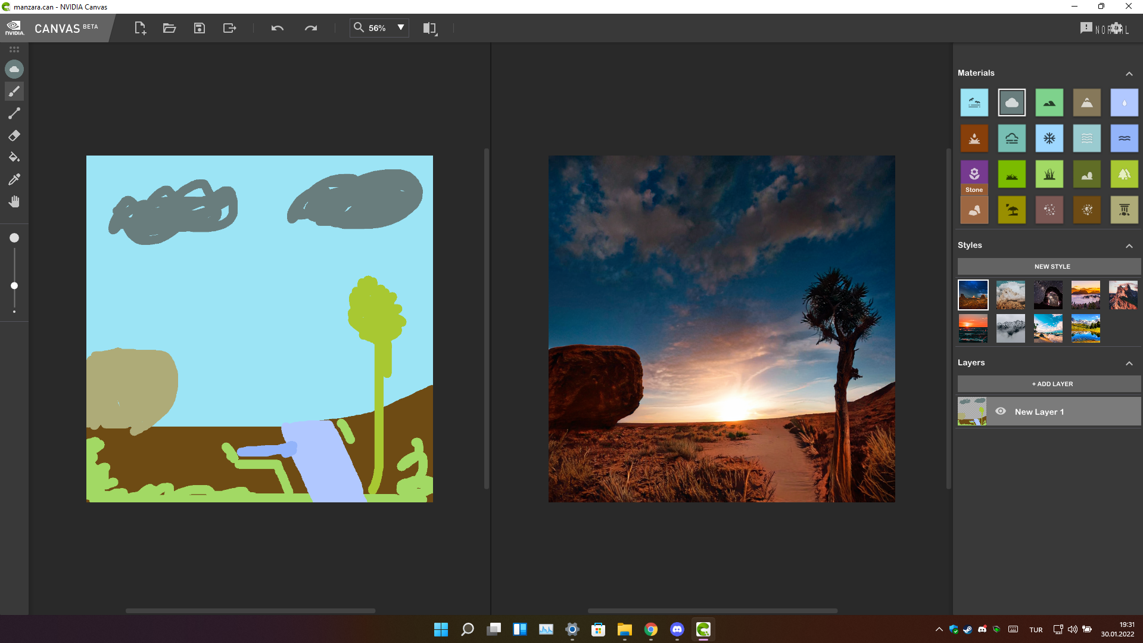Select the Paint Bucket fill tool
Viewport: 1143px width, 643px height.
[14, 157]
